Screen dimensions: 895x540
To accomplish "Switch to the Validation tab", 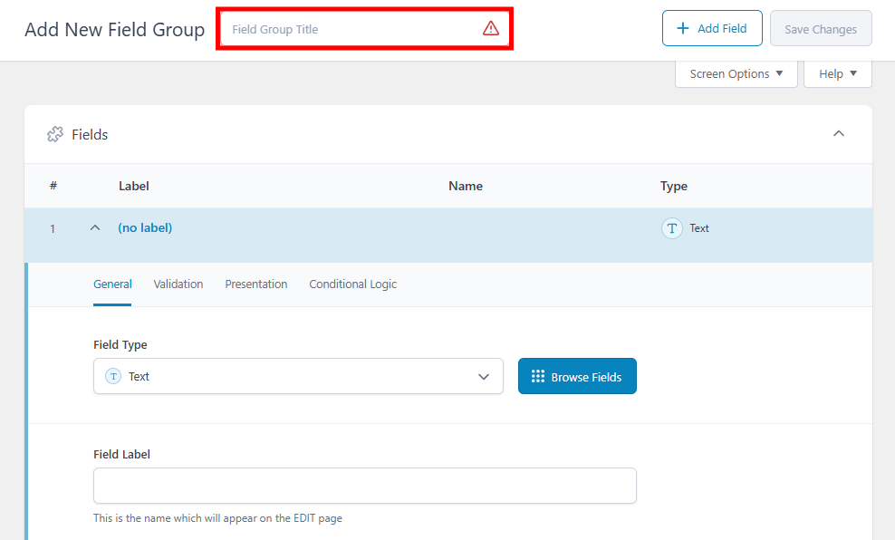I will click(178, 284).
